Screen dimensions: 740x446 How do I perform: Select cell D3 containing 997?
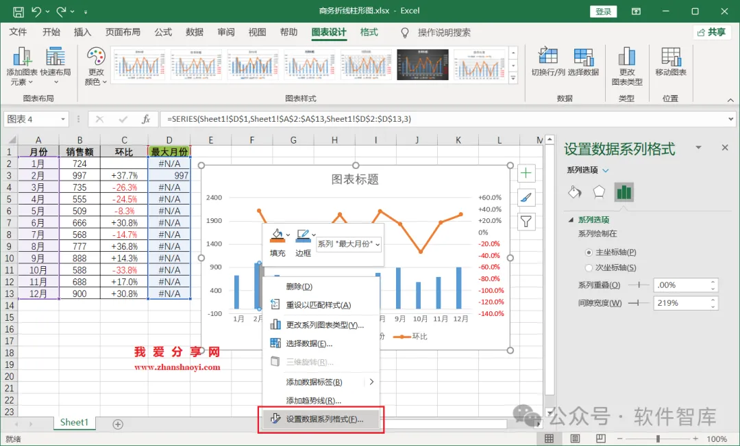[169, 176]
